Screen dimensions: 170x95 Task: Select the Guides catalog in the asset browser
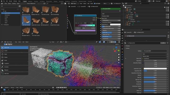click(6, 17)
